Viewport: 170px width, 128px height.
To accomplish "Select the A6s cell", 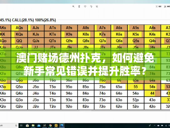I will (x=119, y=28).
